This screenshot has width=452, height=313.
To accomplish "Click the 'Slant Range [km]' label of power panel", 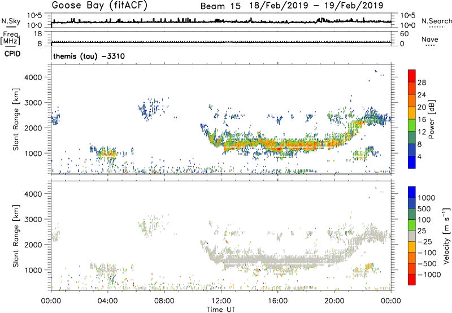I will pyautogui.click(x=16, y=119).
